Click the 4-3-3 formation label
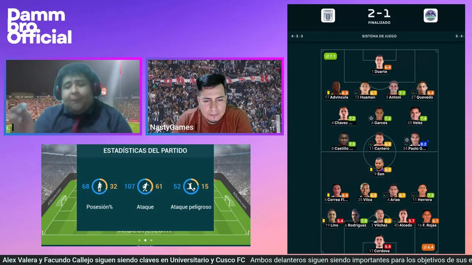 point(297,36)
